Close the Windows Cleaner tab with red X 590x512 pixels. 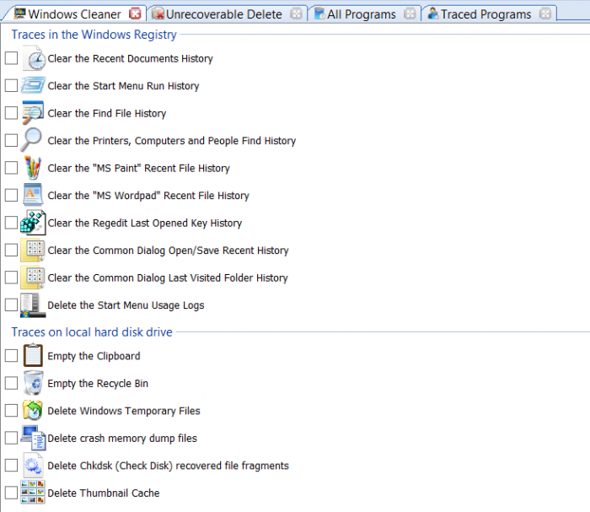[x=135, y=14]
